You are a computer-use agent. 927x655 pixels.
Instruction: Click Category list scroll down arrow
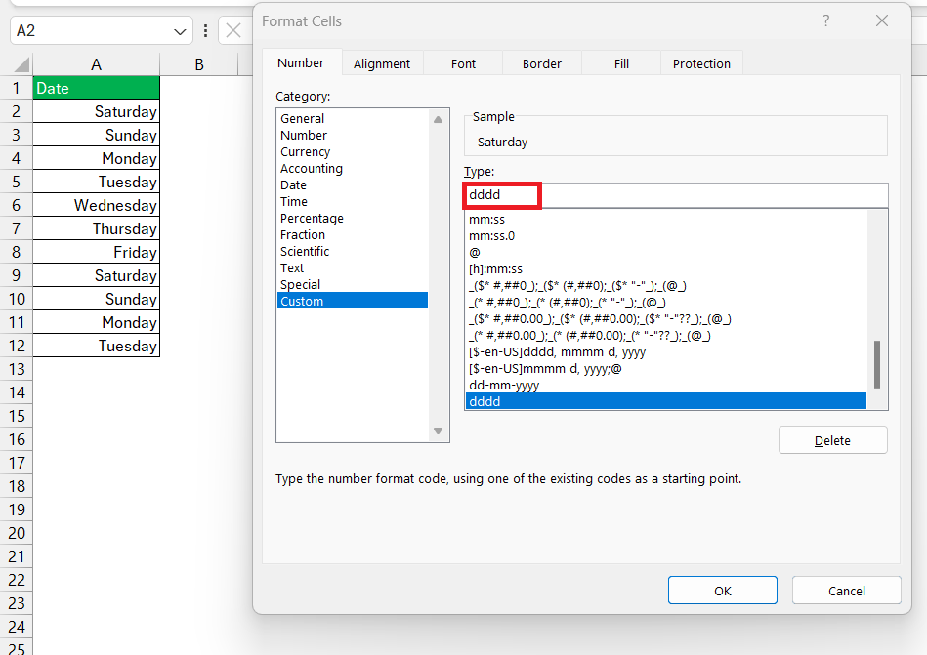438,431
